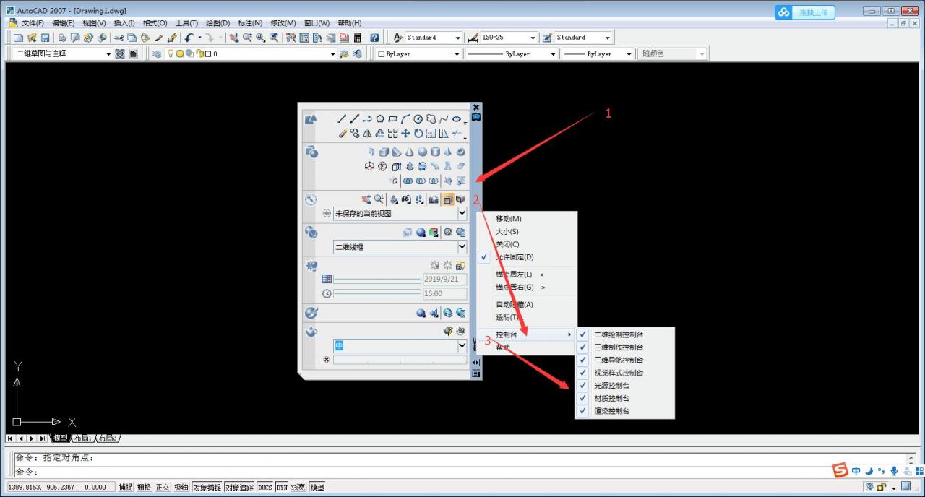Select the Line tool in dashboard

pyautogui.click(x=342, y=118)
